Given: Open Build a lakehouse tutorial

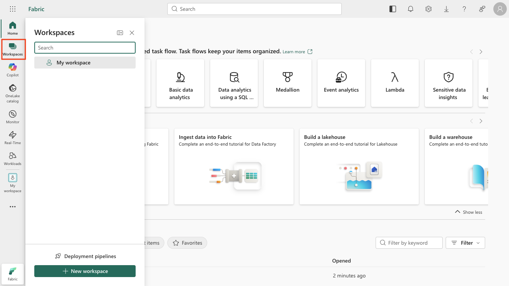Looking at the screenshot, I should click(359, 166).
